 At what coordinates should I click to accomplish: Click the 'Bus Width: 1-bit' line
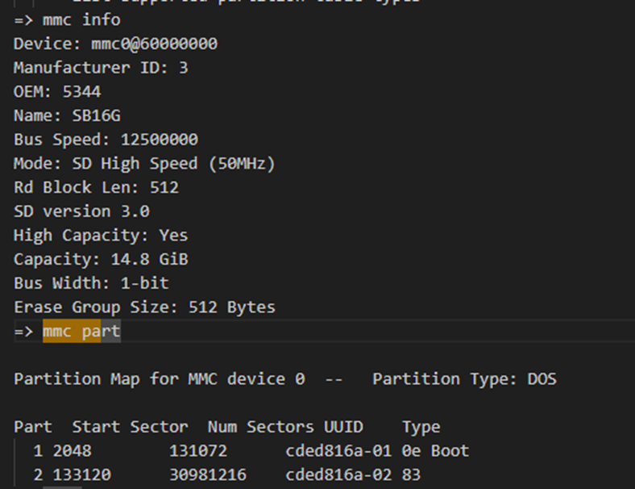pos(92,283)
